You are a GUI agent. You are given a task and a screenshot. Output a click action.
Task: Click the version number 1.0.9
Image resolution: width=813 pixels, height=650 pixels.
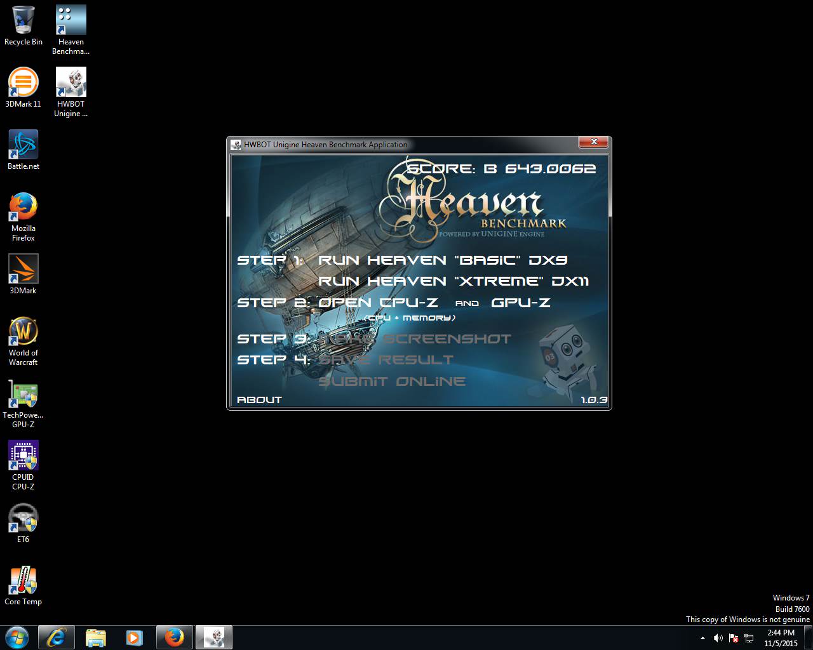pos(594,401)
